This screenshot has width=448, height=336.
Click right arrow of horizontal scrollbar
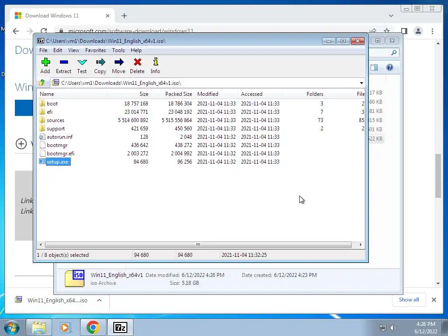(x=360, y=245)
